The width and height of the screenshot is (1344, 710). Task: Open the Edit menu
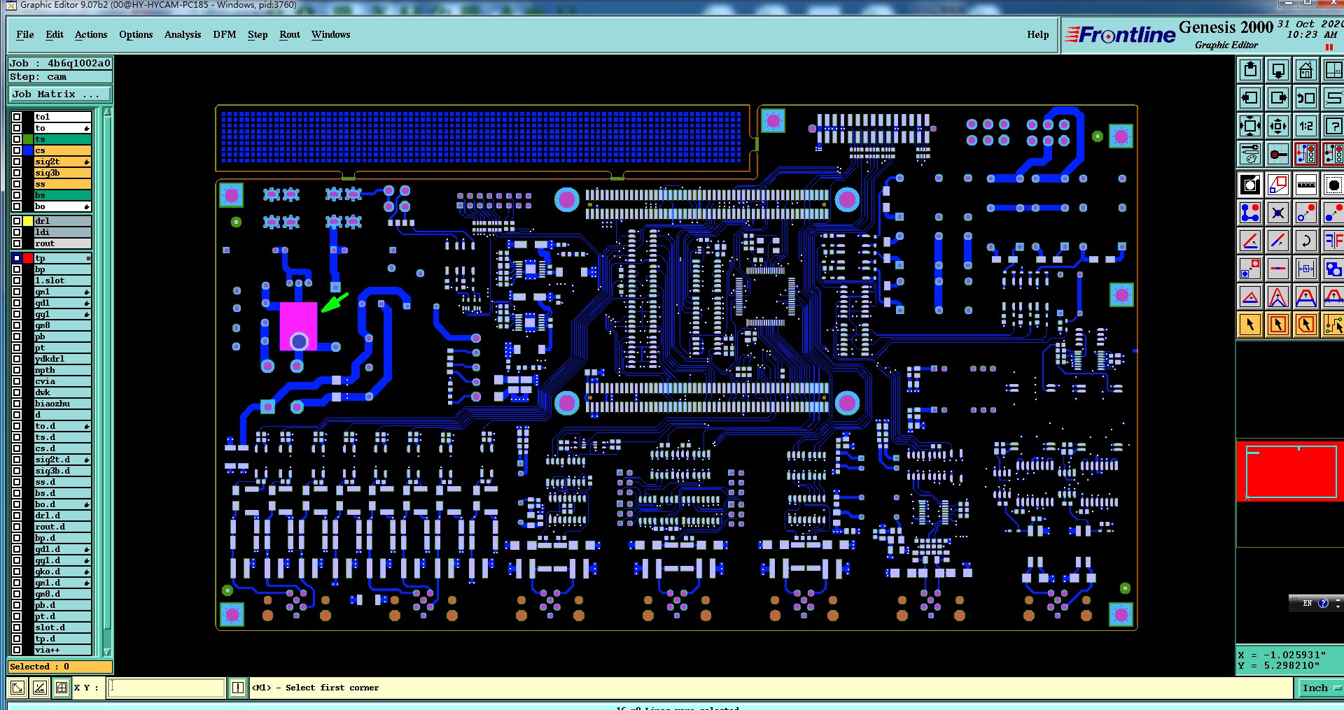[x=55, y=34]
